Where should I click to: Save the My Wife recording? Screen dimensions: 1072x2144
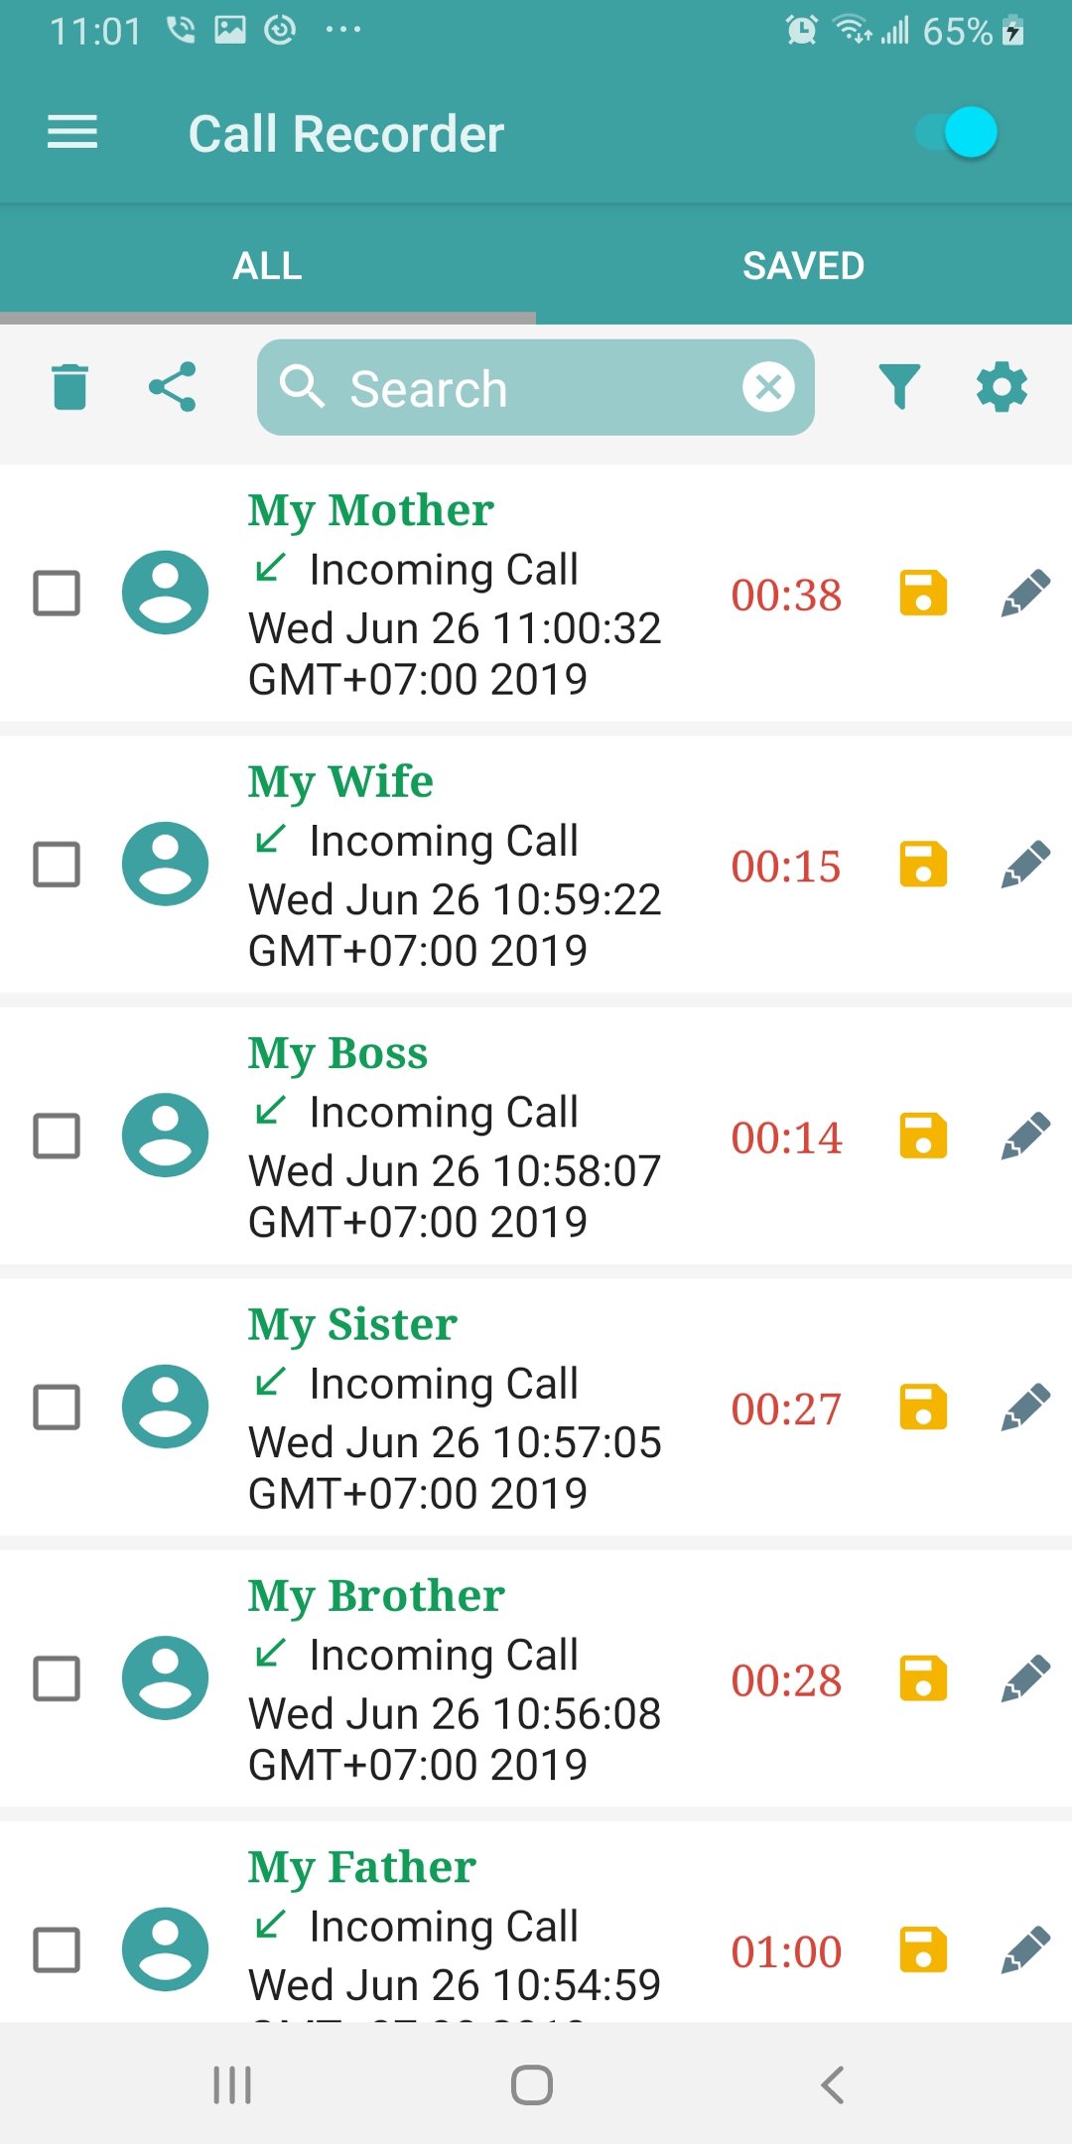923,865
